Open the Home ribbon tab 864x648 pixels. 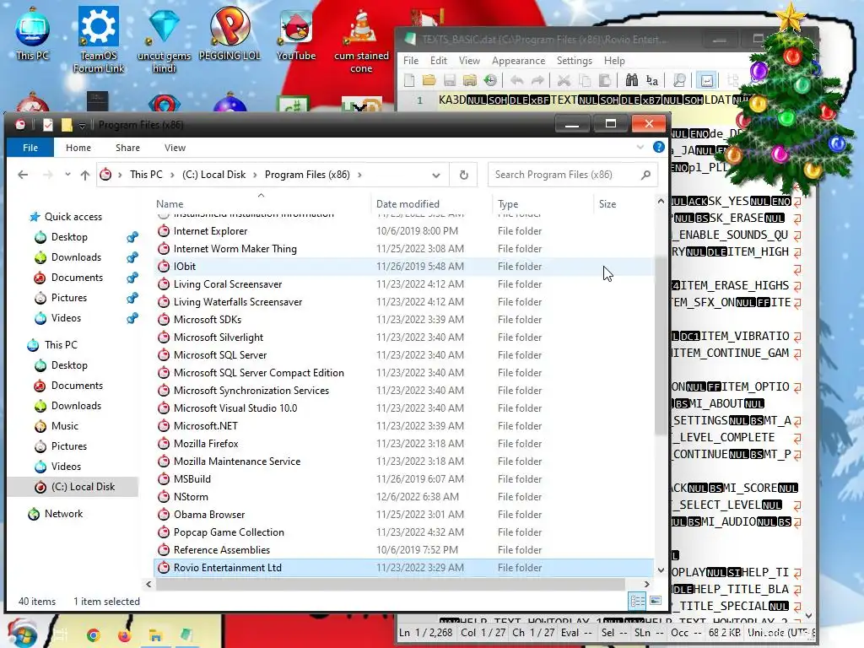[x=78, y=148]
